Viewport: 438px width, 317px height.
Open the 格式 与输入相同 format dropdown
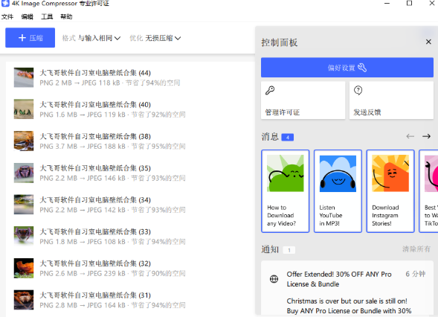pos(91,38)
